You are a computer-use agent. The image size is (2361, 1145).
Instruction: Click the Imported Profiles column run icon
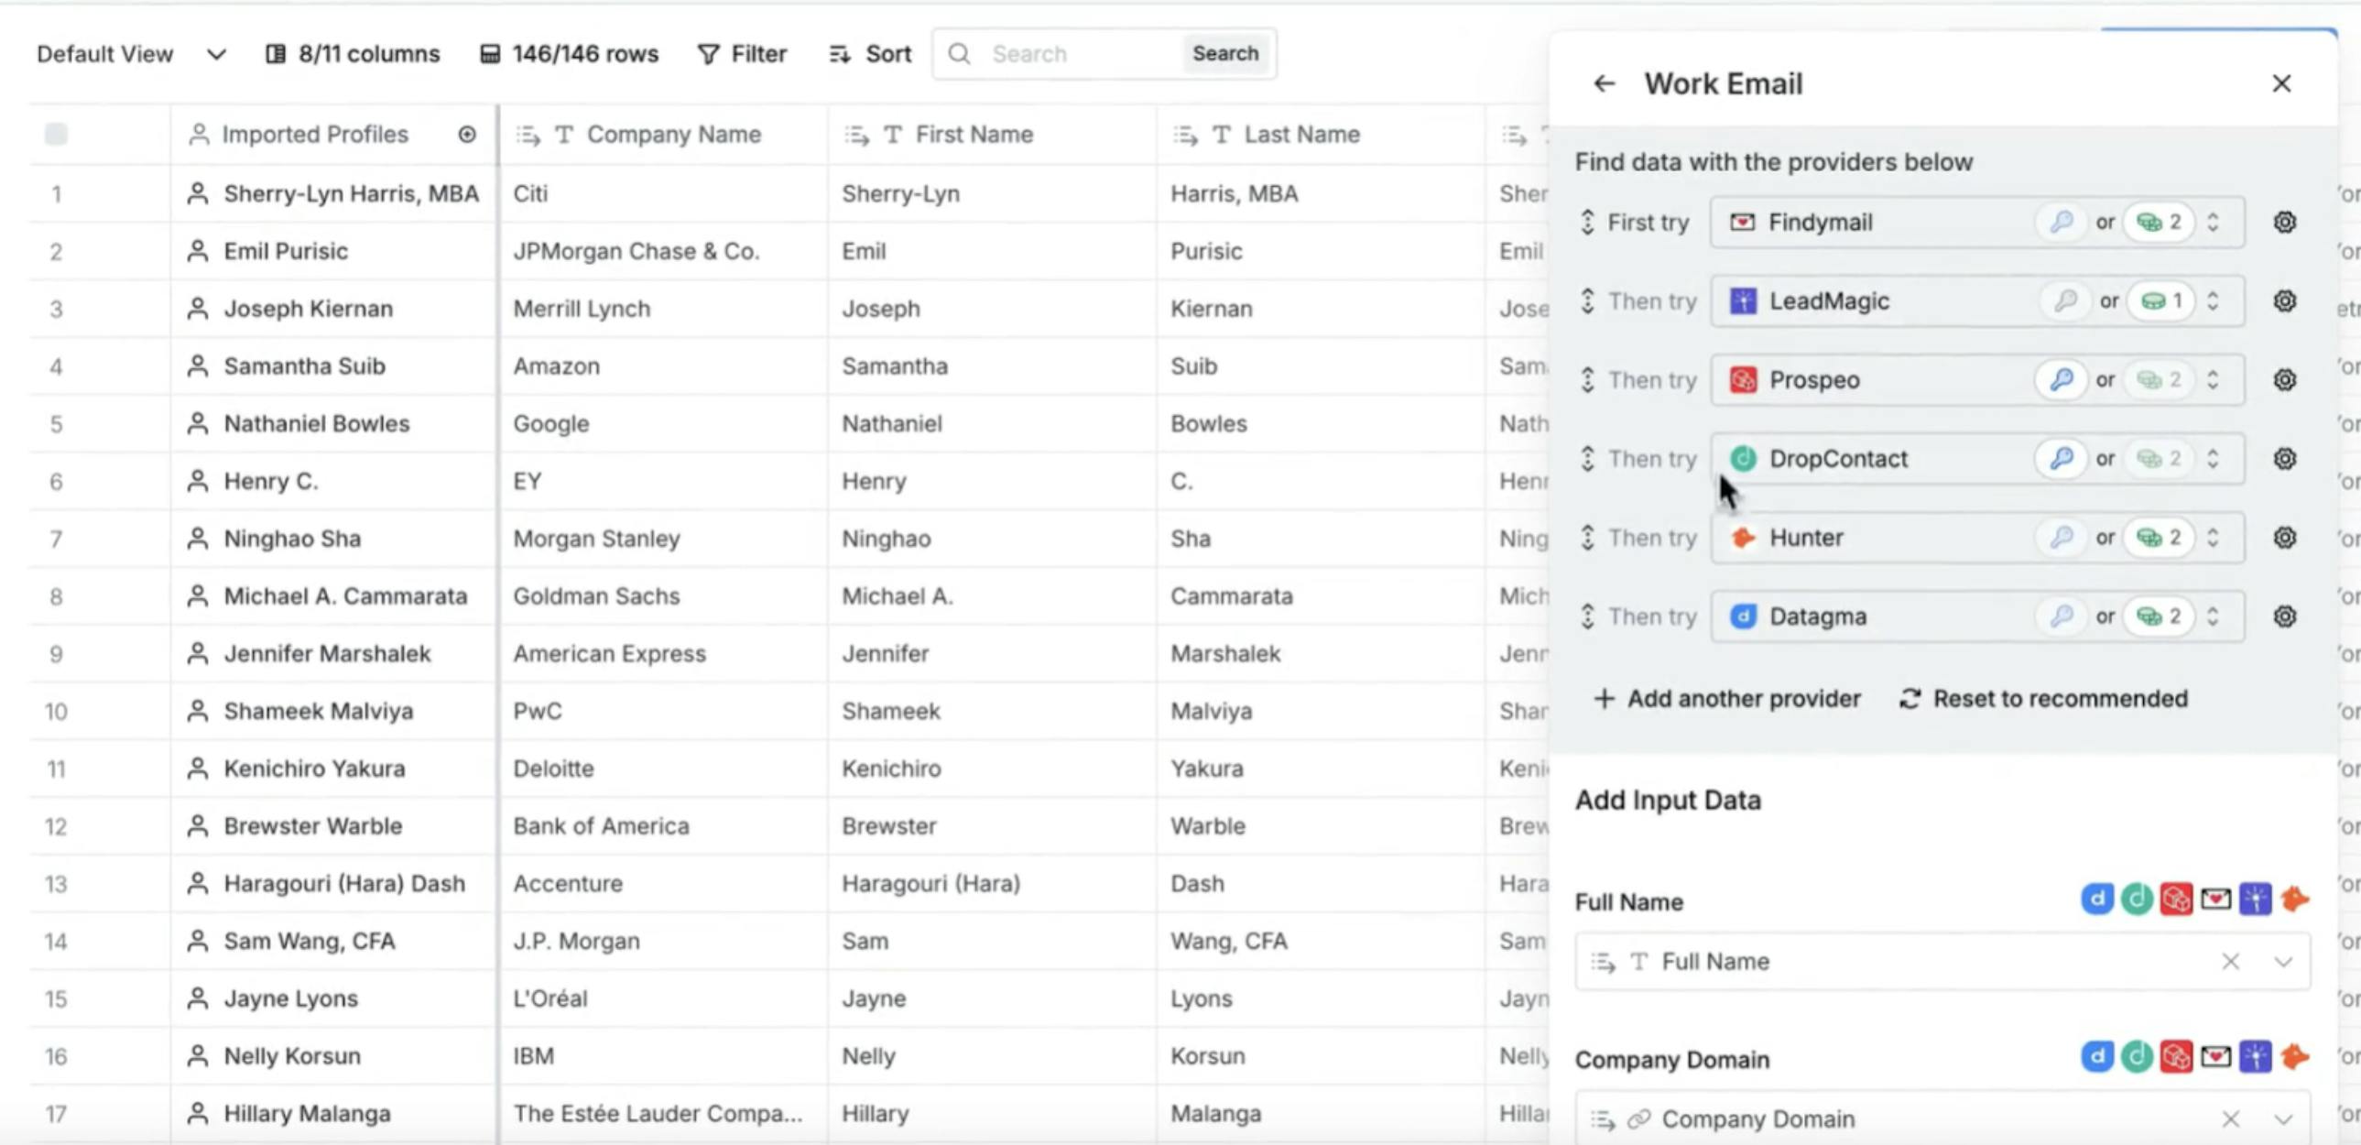point(467,135)
